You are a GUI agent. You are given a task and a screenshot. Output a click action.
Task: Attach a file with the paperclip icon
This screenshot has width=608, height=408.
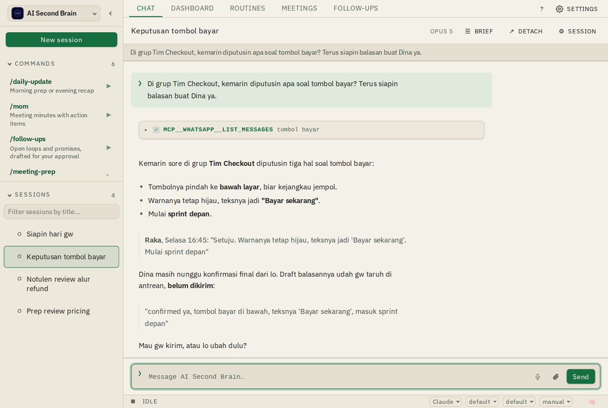pos(556,376)
